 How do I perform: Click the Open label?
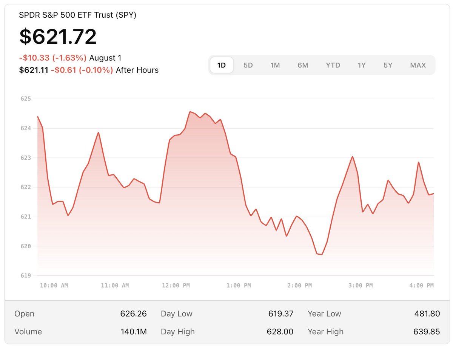(24, 314)
